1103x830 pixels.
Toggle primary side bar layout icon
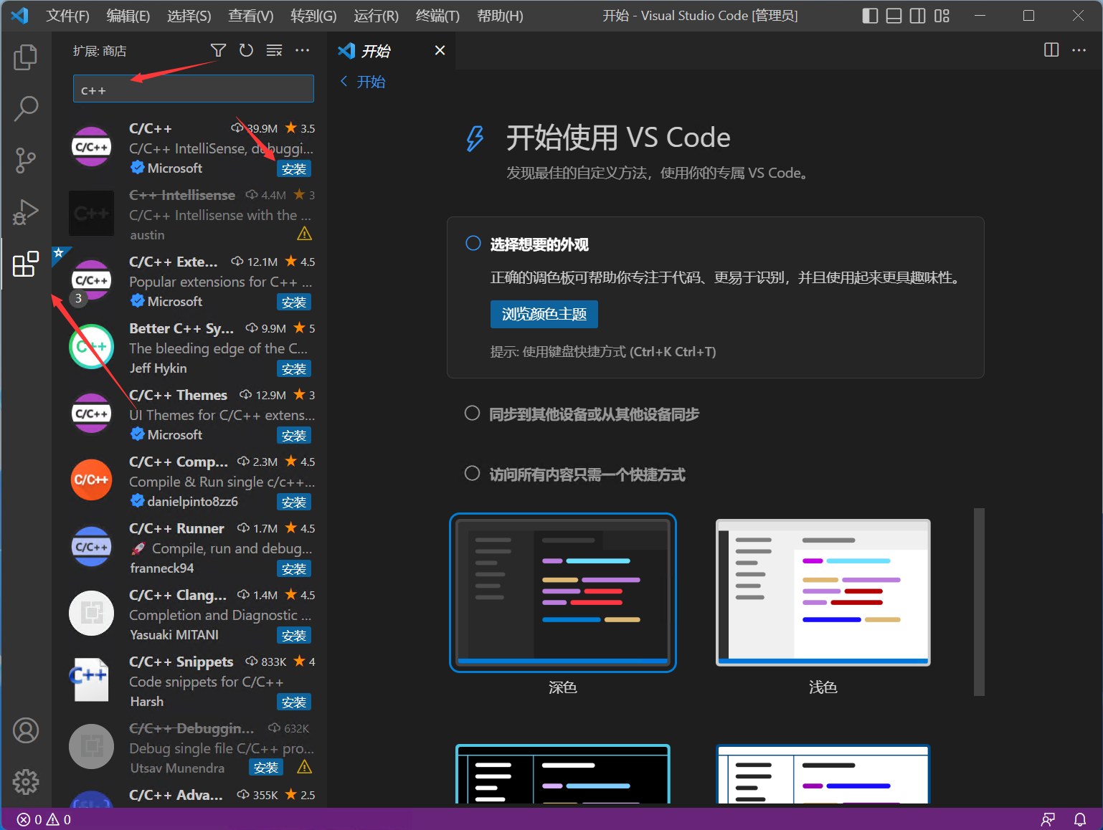(x=870, y=16)
